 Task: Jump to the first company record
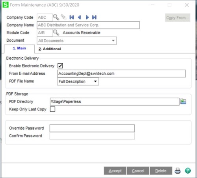tap(72, 17)
